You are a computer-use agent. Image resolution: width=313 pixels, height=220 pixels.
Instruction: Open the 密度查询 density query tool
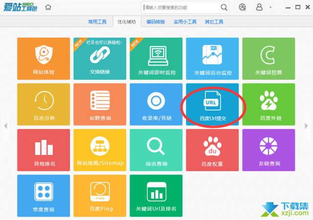point(44,195)
